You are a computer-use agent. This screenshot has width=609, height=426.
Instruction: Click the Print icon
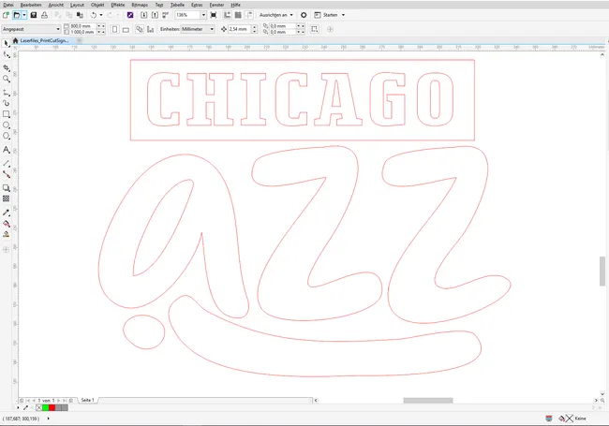(44, 15)
